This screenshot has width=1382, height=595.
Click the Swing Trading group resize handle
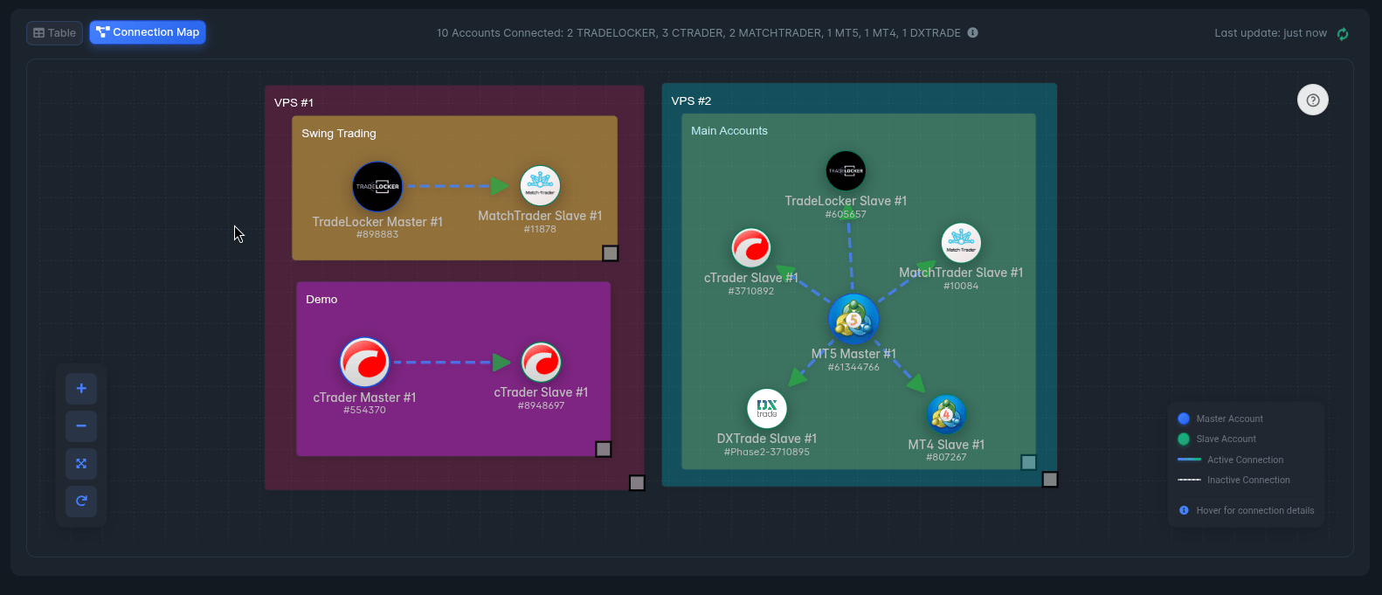(611, 253)
